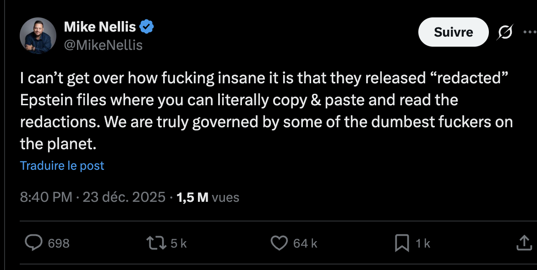This screenshot has width=537, height=270.
Task: Click the blue verified badge
Action: pyautogui.click(x=146, y=27)
